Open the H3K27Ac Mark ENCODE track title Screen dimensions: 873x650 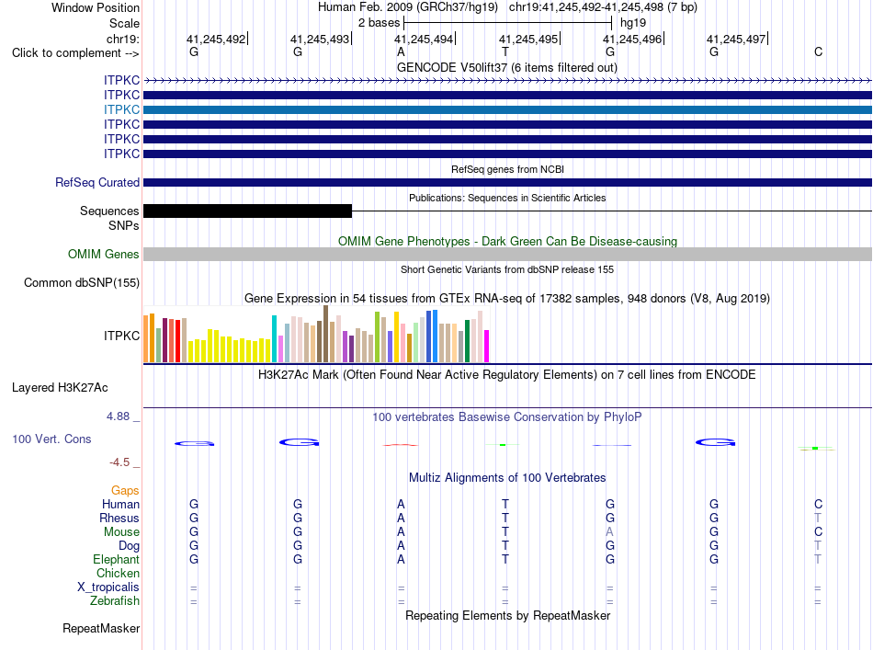pos(507,375)
